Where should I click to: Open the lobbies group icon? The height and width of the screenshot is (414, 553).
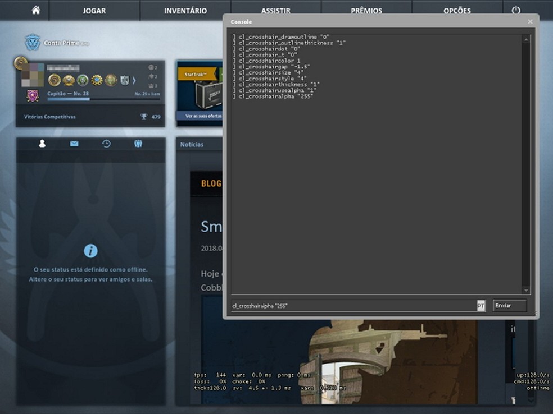(x=138, y=144)
